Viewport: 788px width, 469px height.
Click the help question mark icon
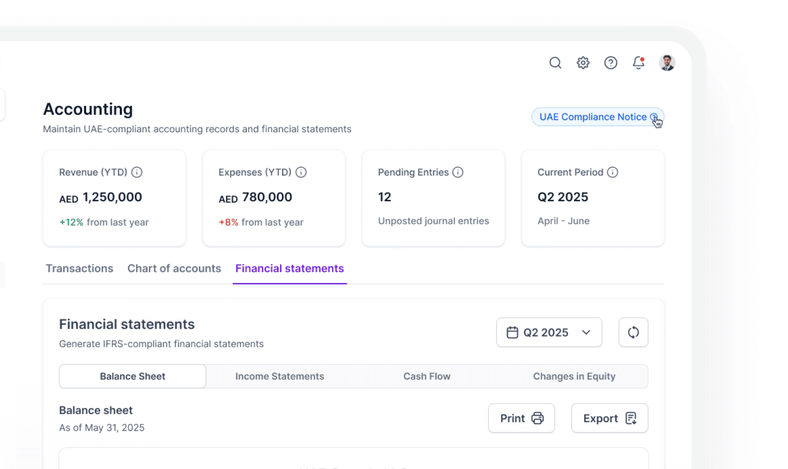610,63
